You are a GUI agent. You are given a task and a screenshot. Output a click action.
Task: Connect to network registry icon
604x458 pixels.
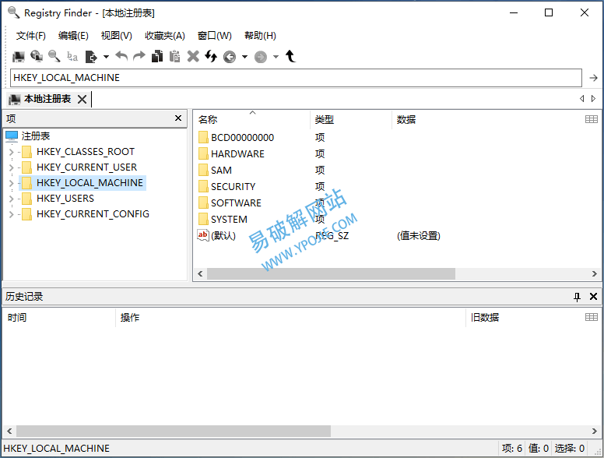(37, 56)
